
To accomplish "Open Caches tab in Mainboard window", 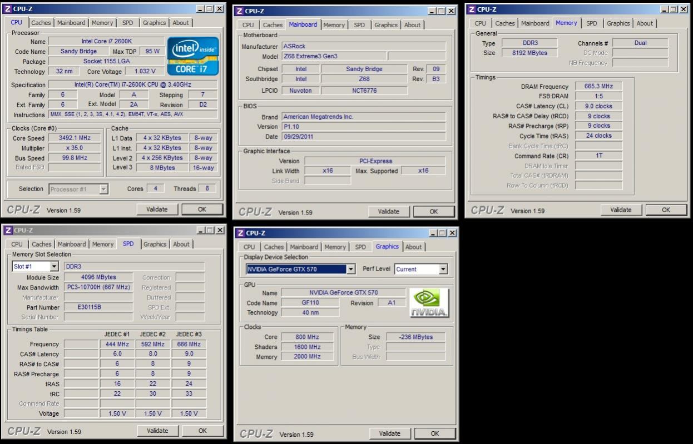I will [x=273, y=25].
